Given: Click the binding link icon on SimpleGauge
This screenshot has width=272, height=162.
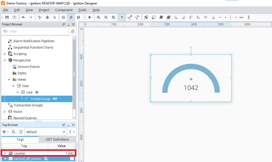Looking at the screenshot, I should click(x=55, y=99).
